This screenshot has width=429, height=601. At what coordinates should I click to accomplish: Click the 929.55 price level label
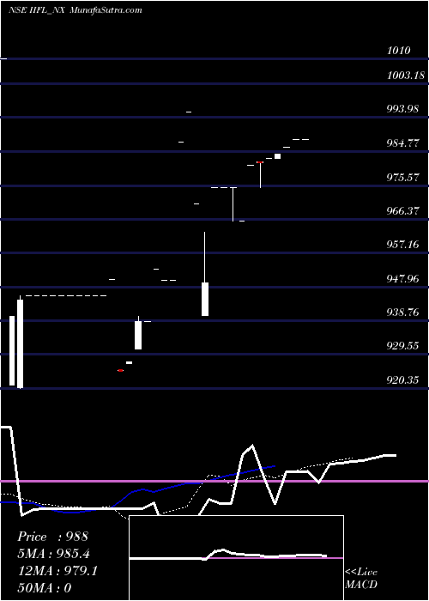(x=402, y=346)
